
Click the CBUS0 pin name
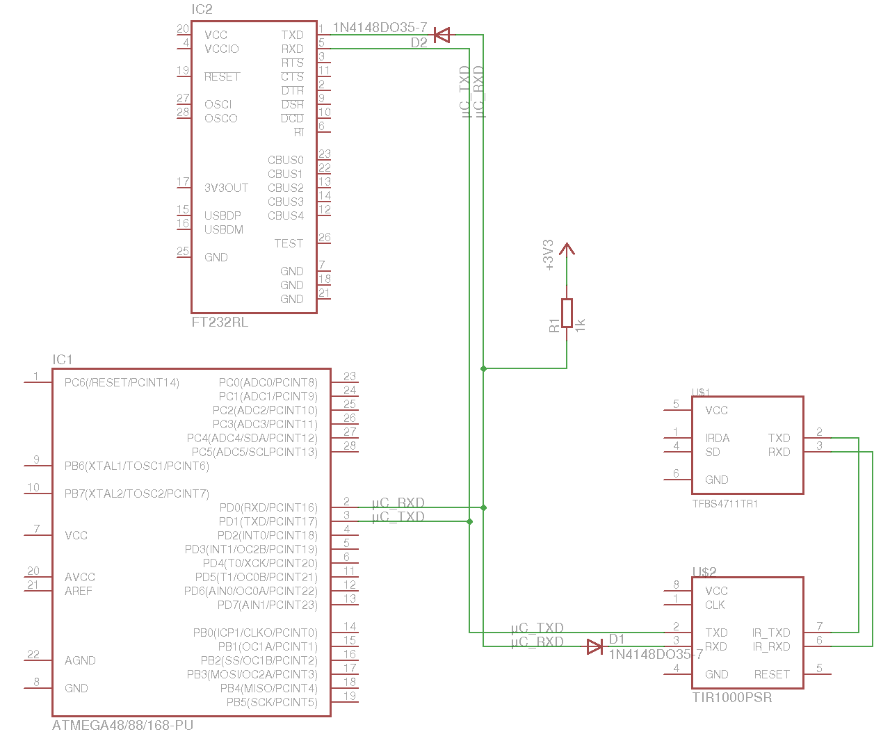286,160
